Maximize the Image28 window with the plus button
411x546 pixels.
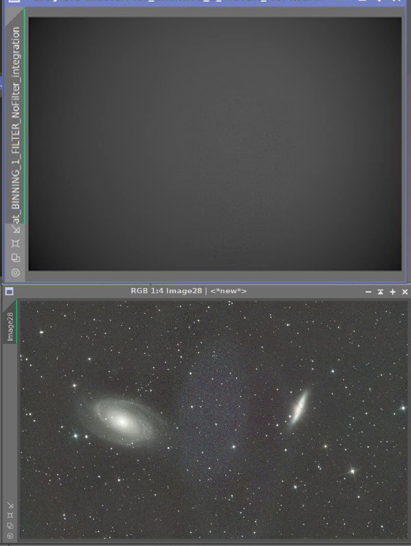[392, 292]
